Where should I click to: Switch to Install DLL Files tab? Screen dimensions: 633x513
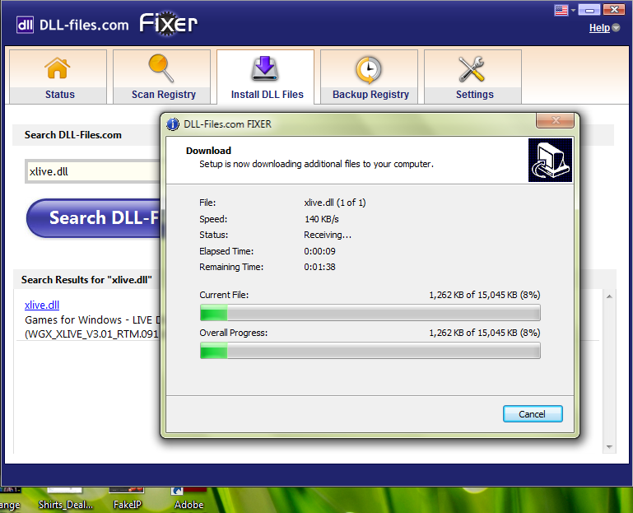266,77
